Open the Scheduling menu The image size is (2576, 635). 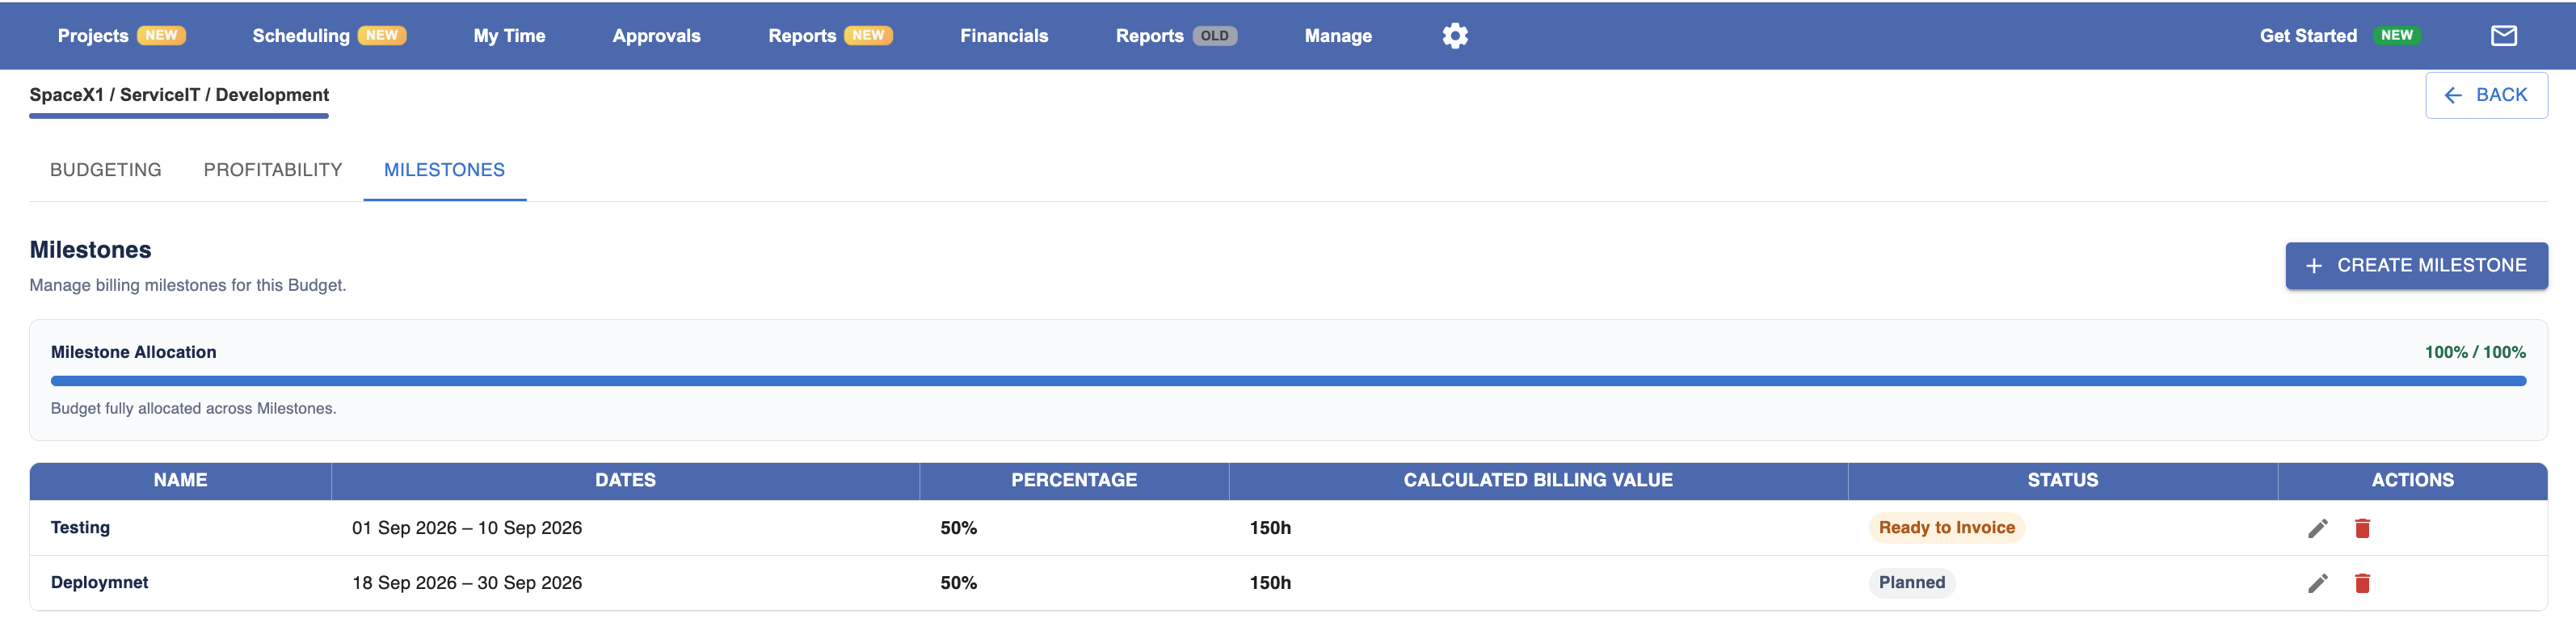point(329,36)
